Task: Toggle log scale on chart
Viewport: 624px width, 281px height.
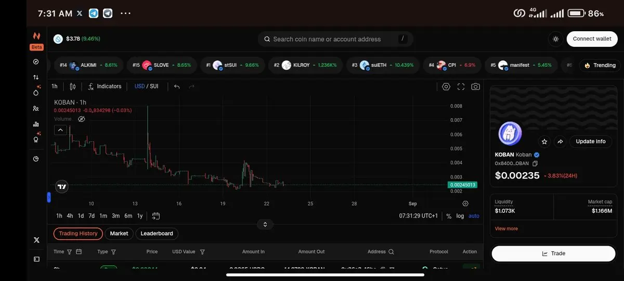Action: point(460,216)
